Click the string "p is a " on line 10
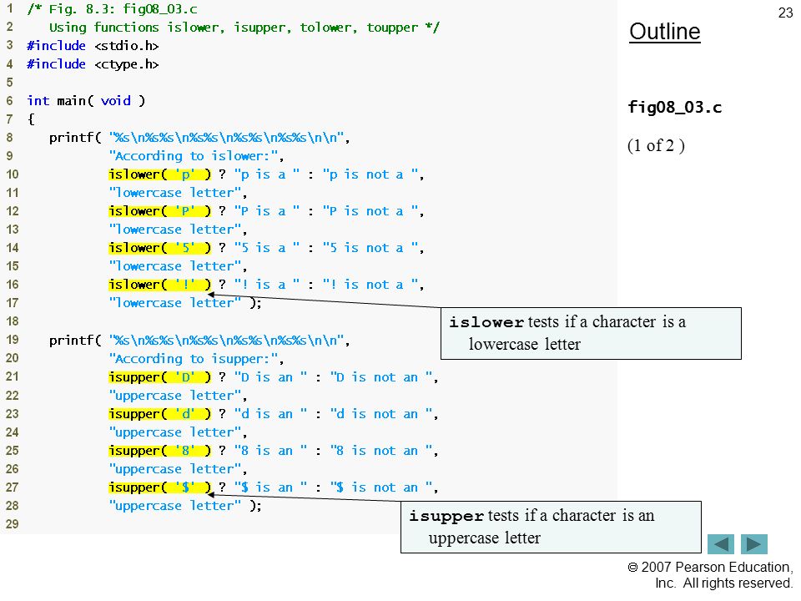The image size is (801, 601). [x=267, y=174]
